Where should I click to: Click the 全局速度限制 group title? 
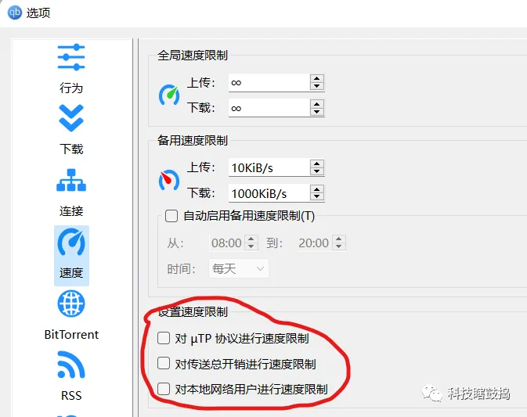193,56
